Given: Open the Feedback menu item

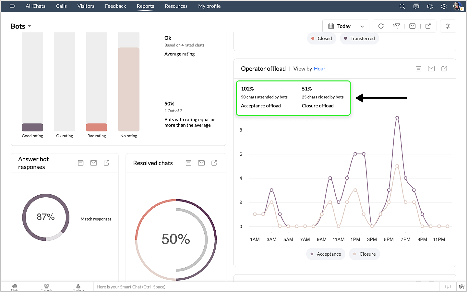Looking at the screenshot, I should [x=115, y=6].
